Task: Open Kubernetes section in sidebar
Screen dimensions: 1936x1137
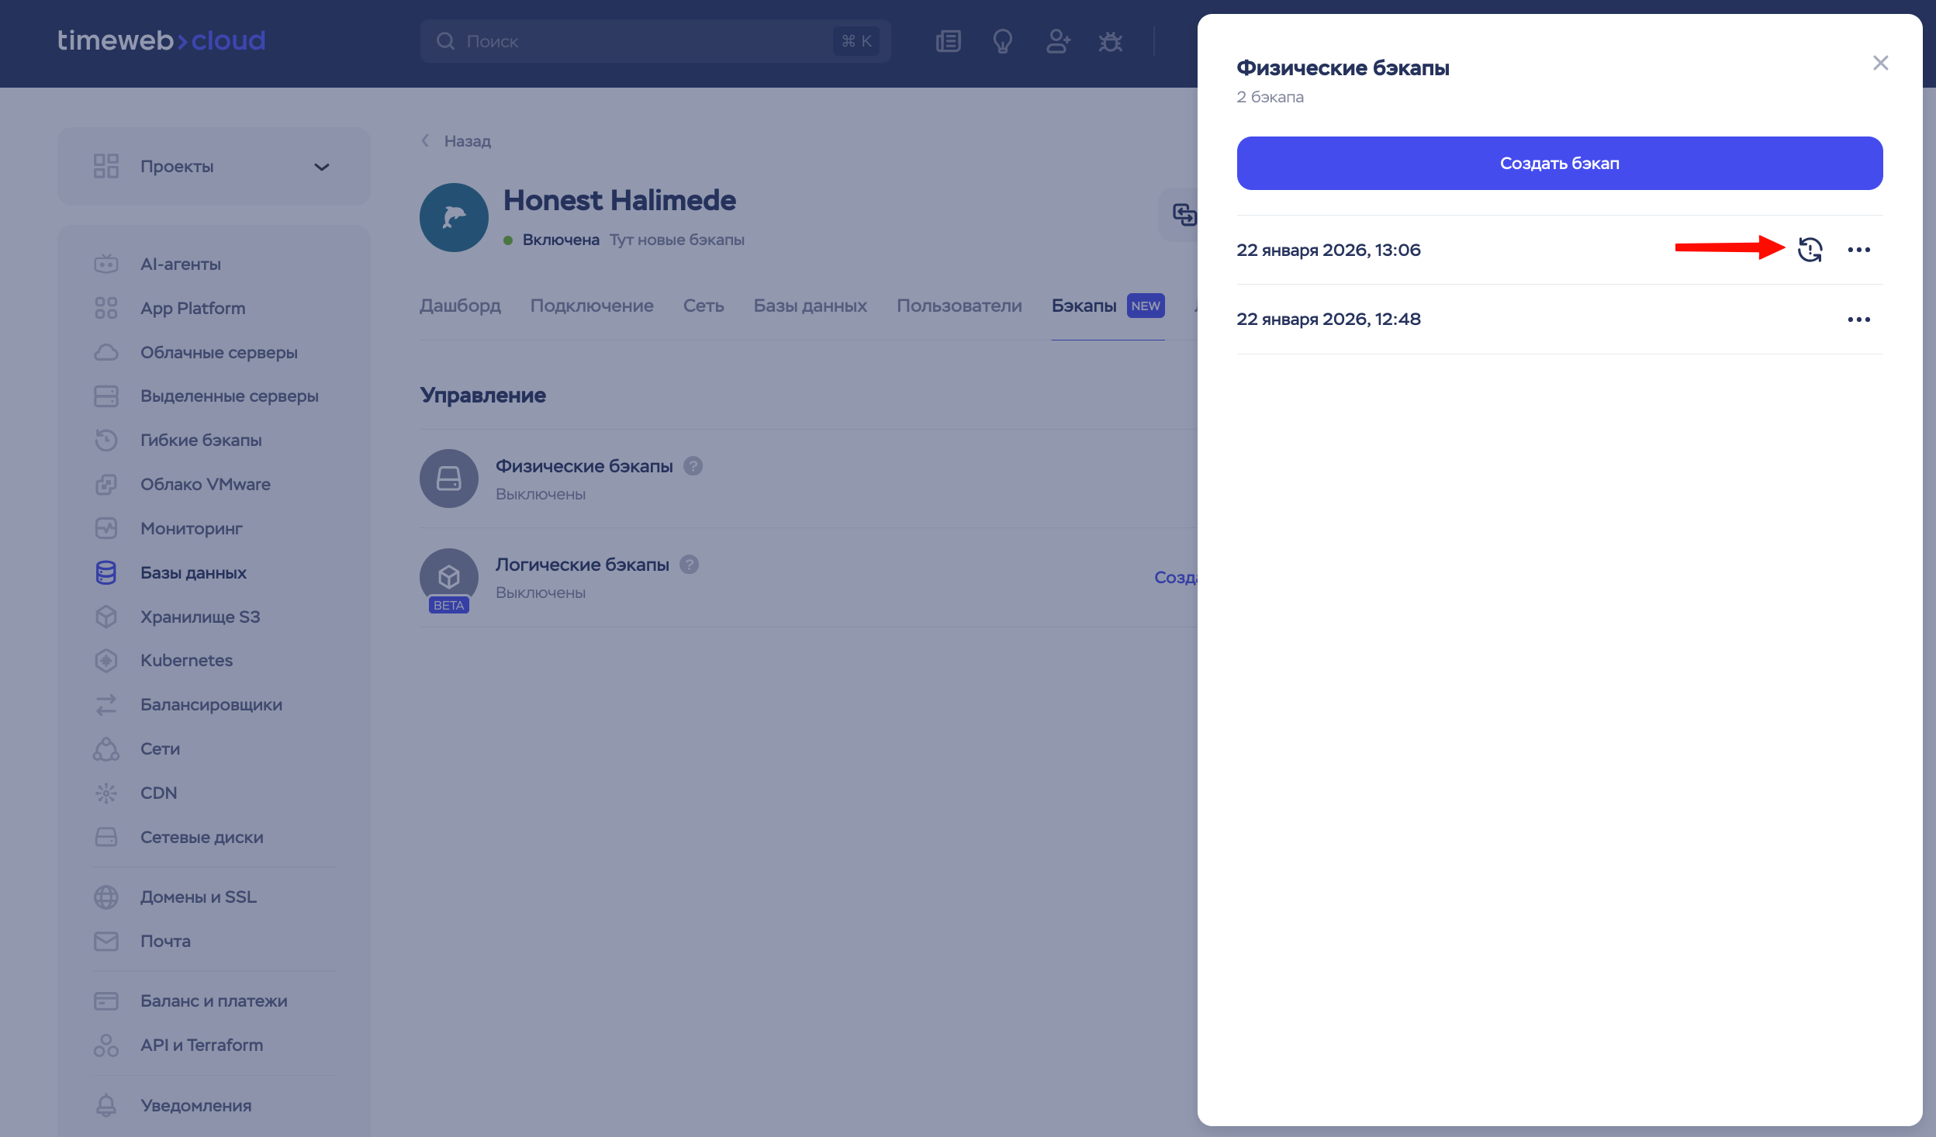Action: tap(186, 661)
